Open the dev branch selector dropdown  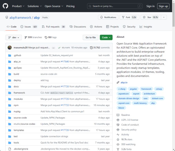tap(14, 37)
